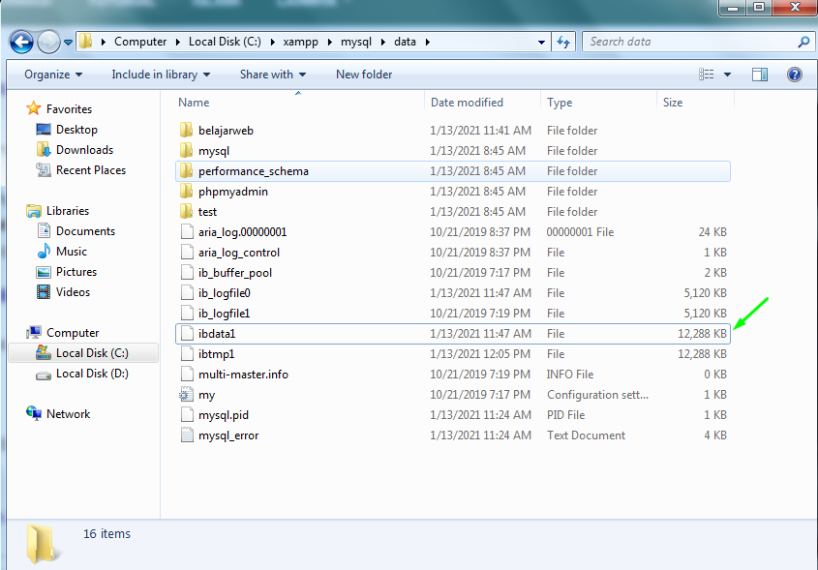Click the aria_log.00000001 file icon
818x570 pixels.
point(187,231)
